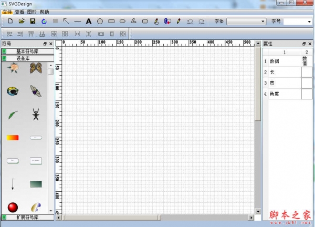Close the 符号 panel

coord(51,44)
